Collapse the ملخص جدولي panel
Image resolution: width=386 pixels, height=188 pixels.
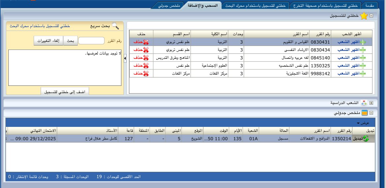coord(371,113)
